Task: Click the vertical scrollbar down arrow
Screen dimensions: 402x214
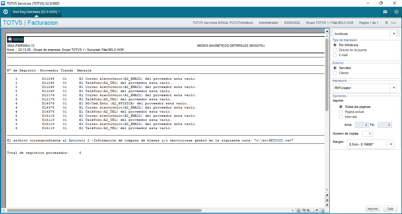Action: coord(327,190)
